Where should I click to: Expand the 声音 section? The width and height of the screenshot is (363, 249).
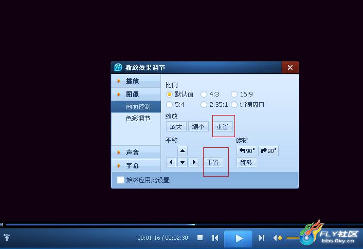136,152
